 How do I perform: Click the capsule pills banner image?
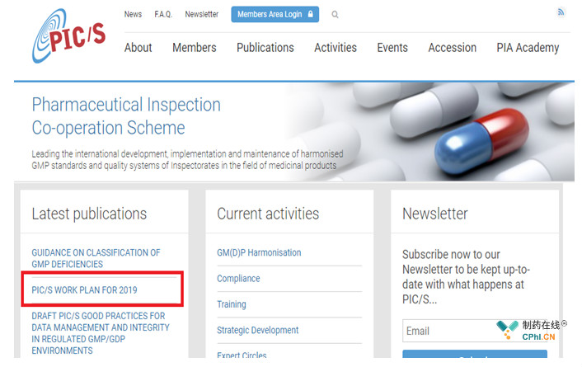[430, 131]
